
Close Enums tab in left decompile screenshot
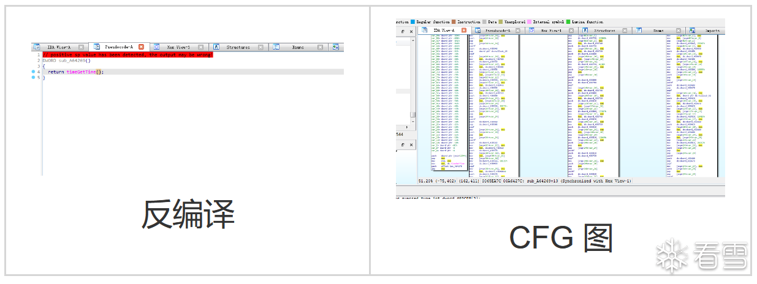(321, 47)
